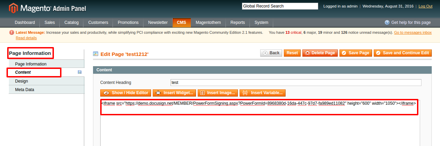Select the Content sidebar tab

coord(46,72)
